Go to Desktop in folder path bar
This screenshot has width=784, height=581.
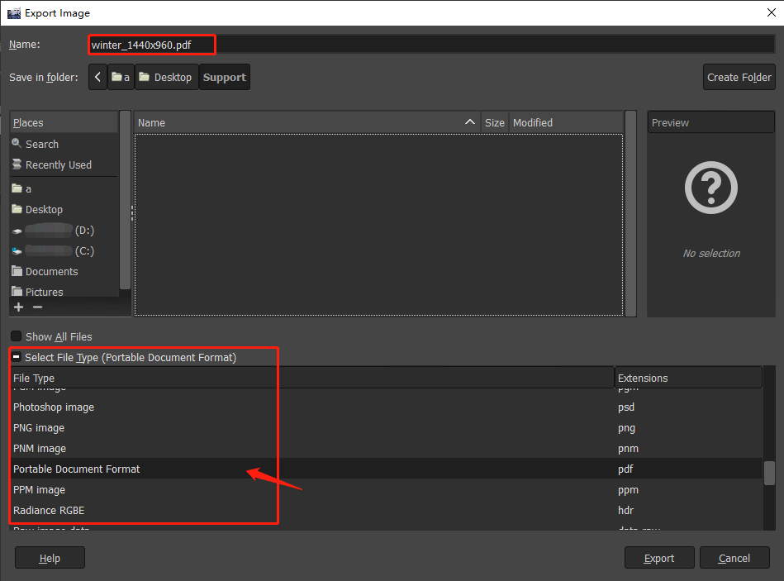[x=167, y=77]
